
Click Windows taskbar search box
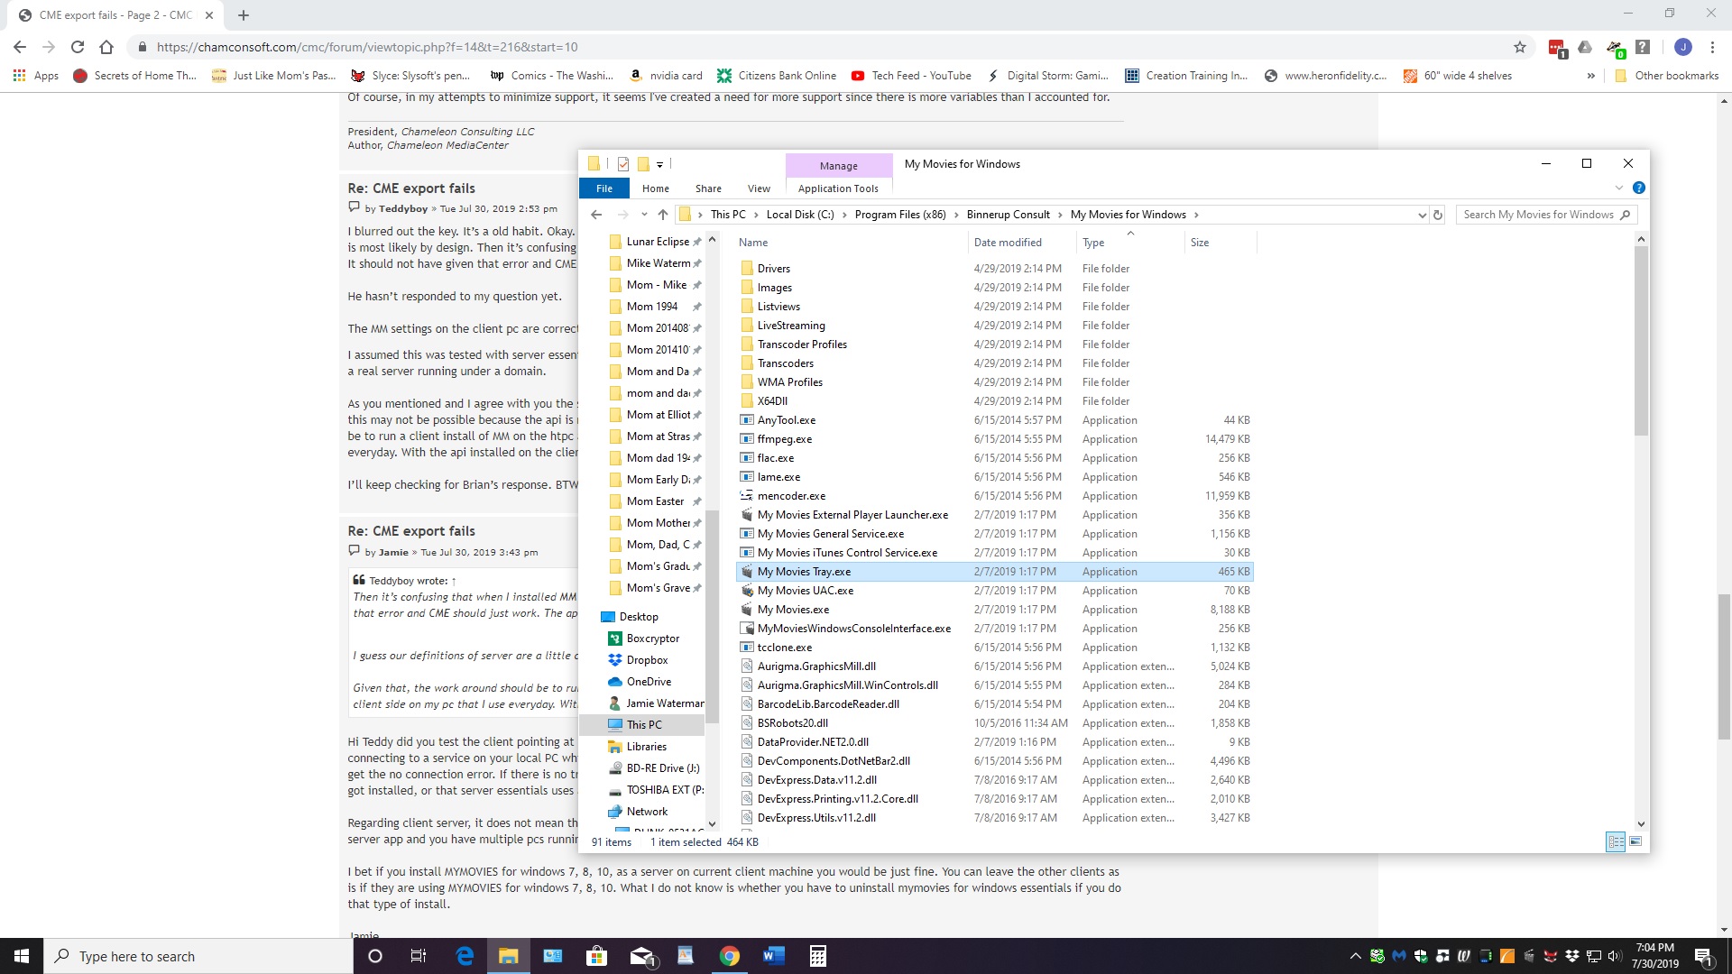pos(198,956)
